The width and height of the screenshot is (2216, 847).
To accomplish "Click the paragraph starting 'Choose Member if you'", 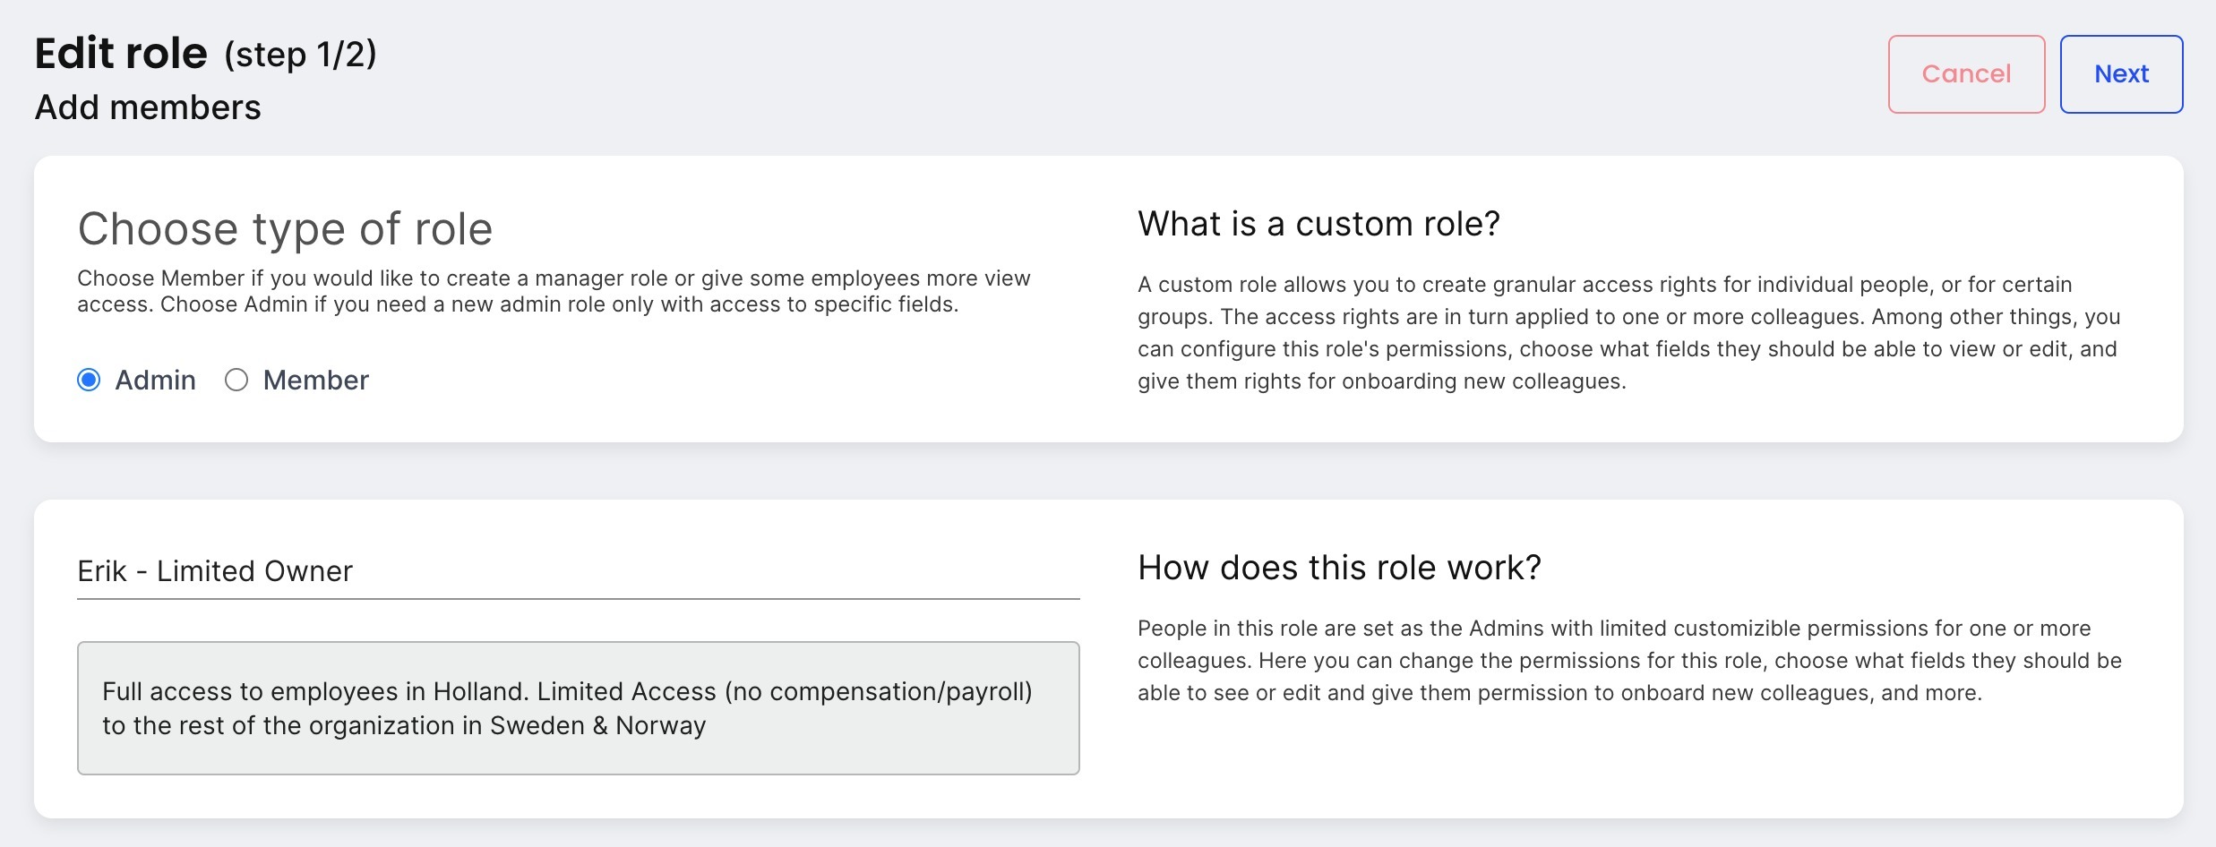I will click(554, 291).
